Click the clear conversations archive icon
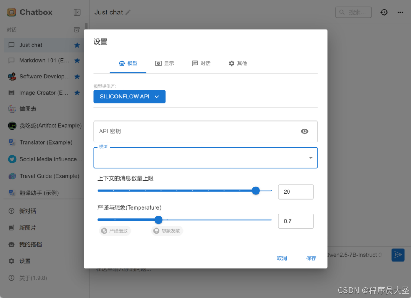 (x=77, y=30)
